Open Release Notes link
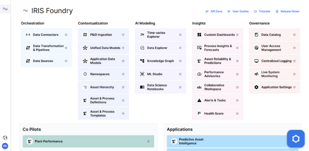Viewport: 309px width, 151px height. [x=287, y=11]
